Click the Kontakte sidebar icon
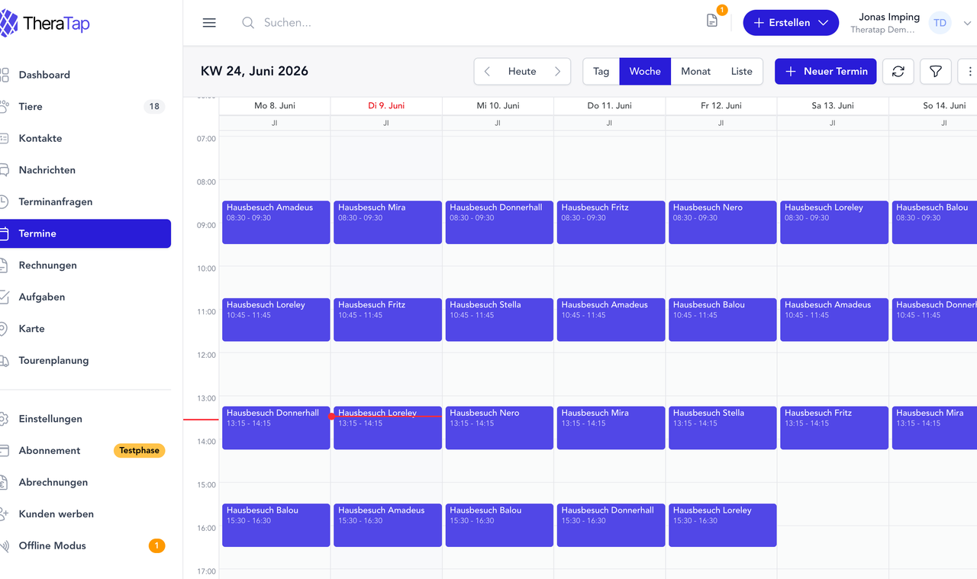 [x=4, y=138]
